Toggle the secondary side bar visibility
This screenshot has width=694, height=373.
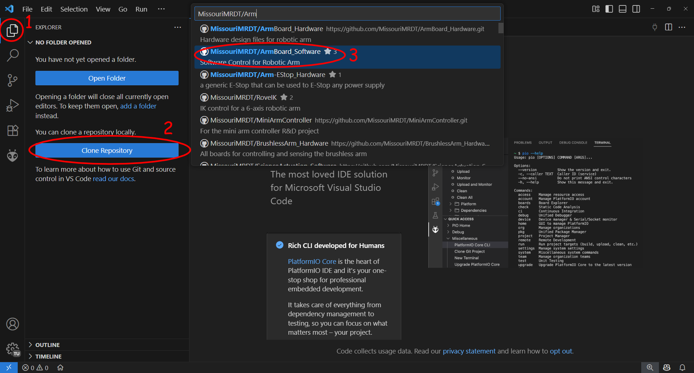(636, 9)
